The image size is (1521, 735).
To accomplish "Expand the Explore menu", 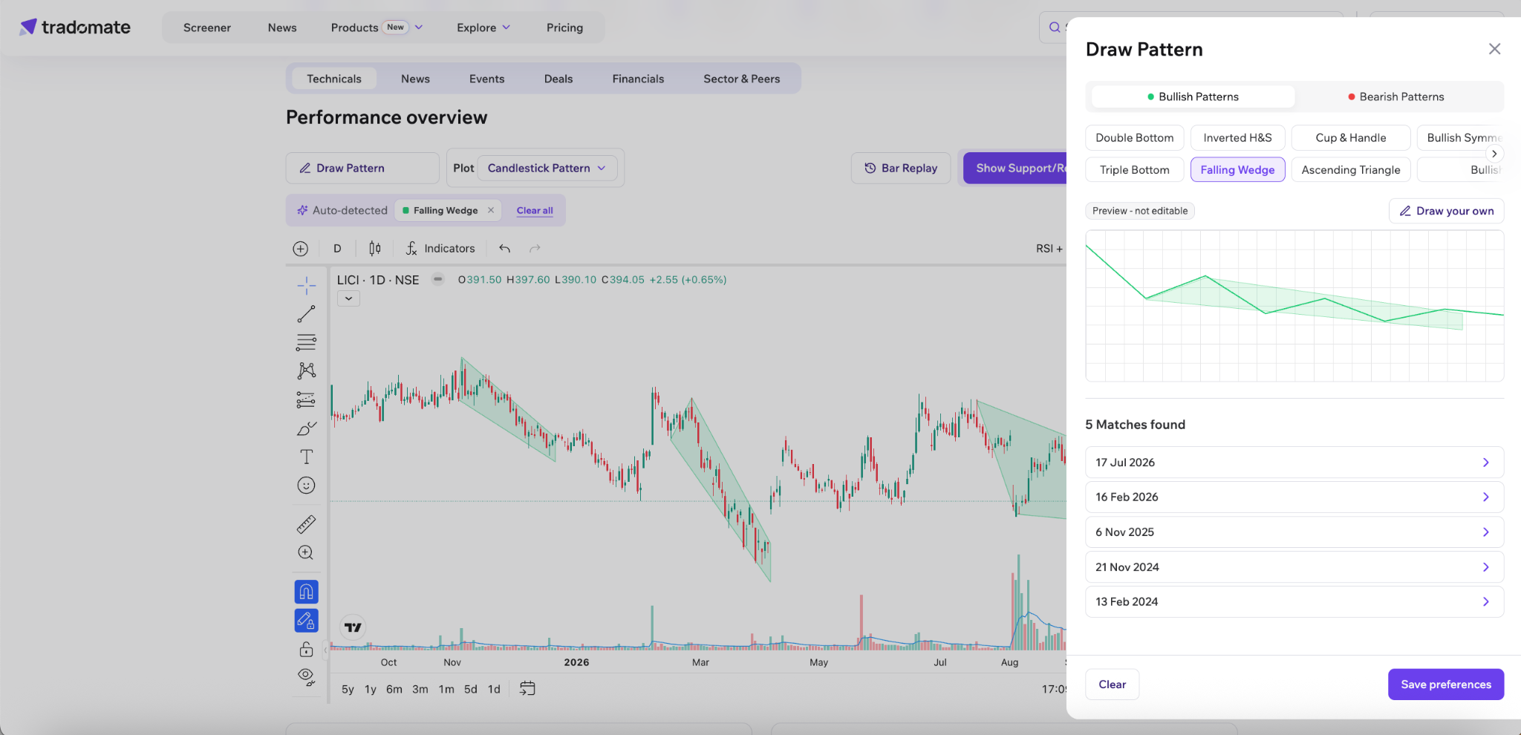I will tap(483, 27).
